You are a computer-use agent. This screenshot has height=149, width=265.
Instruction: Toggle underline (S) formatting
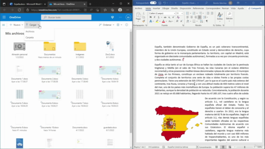pyautogui.click(x=159, y=17)
